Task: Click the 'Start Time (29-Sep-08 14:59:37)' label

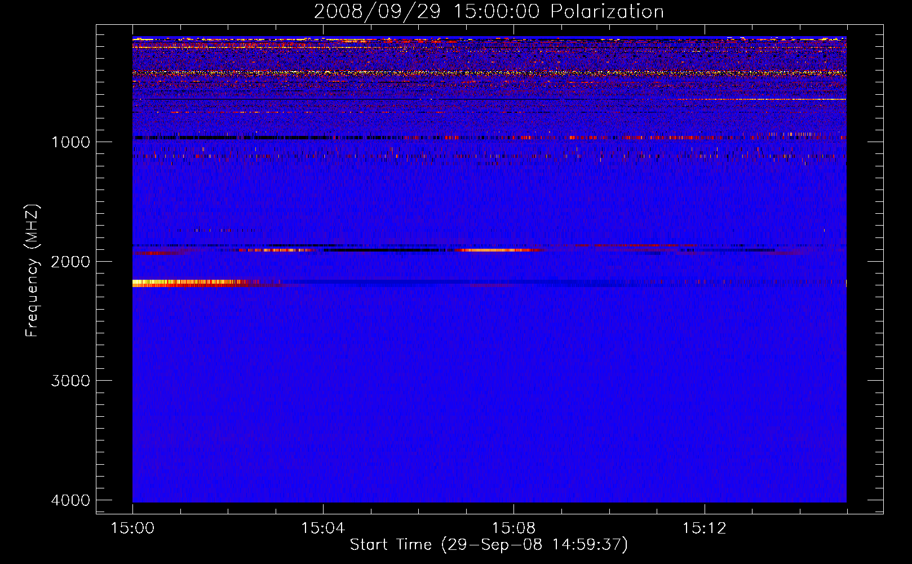Action: (x=489, y=545)
